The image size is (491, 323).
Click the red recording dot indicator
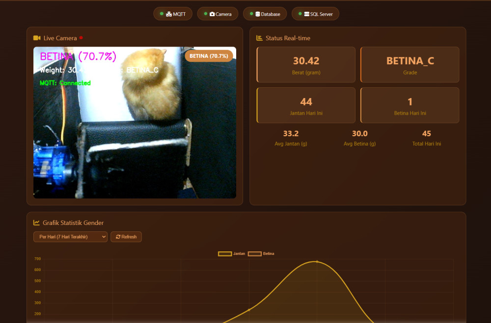tap(81, 38)
